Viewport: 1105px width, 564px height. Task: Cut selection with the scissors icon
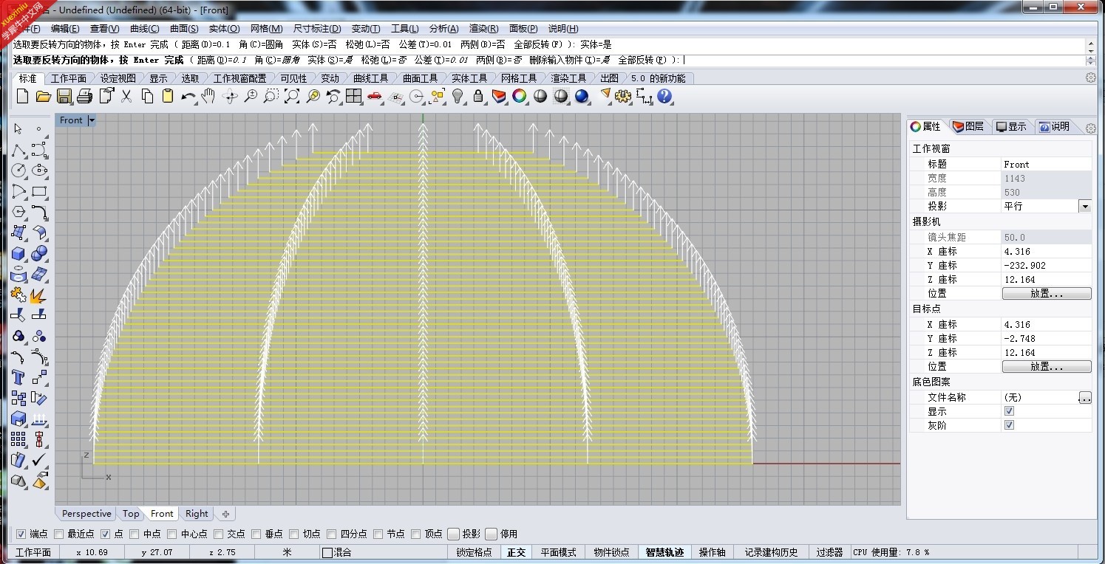tap(126, 97)
